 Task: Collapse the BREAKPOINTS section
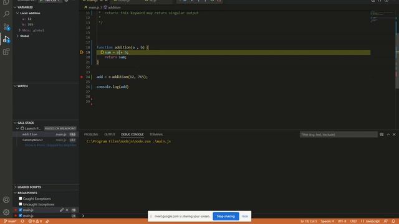pyautogui.click(x=15, y=193)
